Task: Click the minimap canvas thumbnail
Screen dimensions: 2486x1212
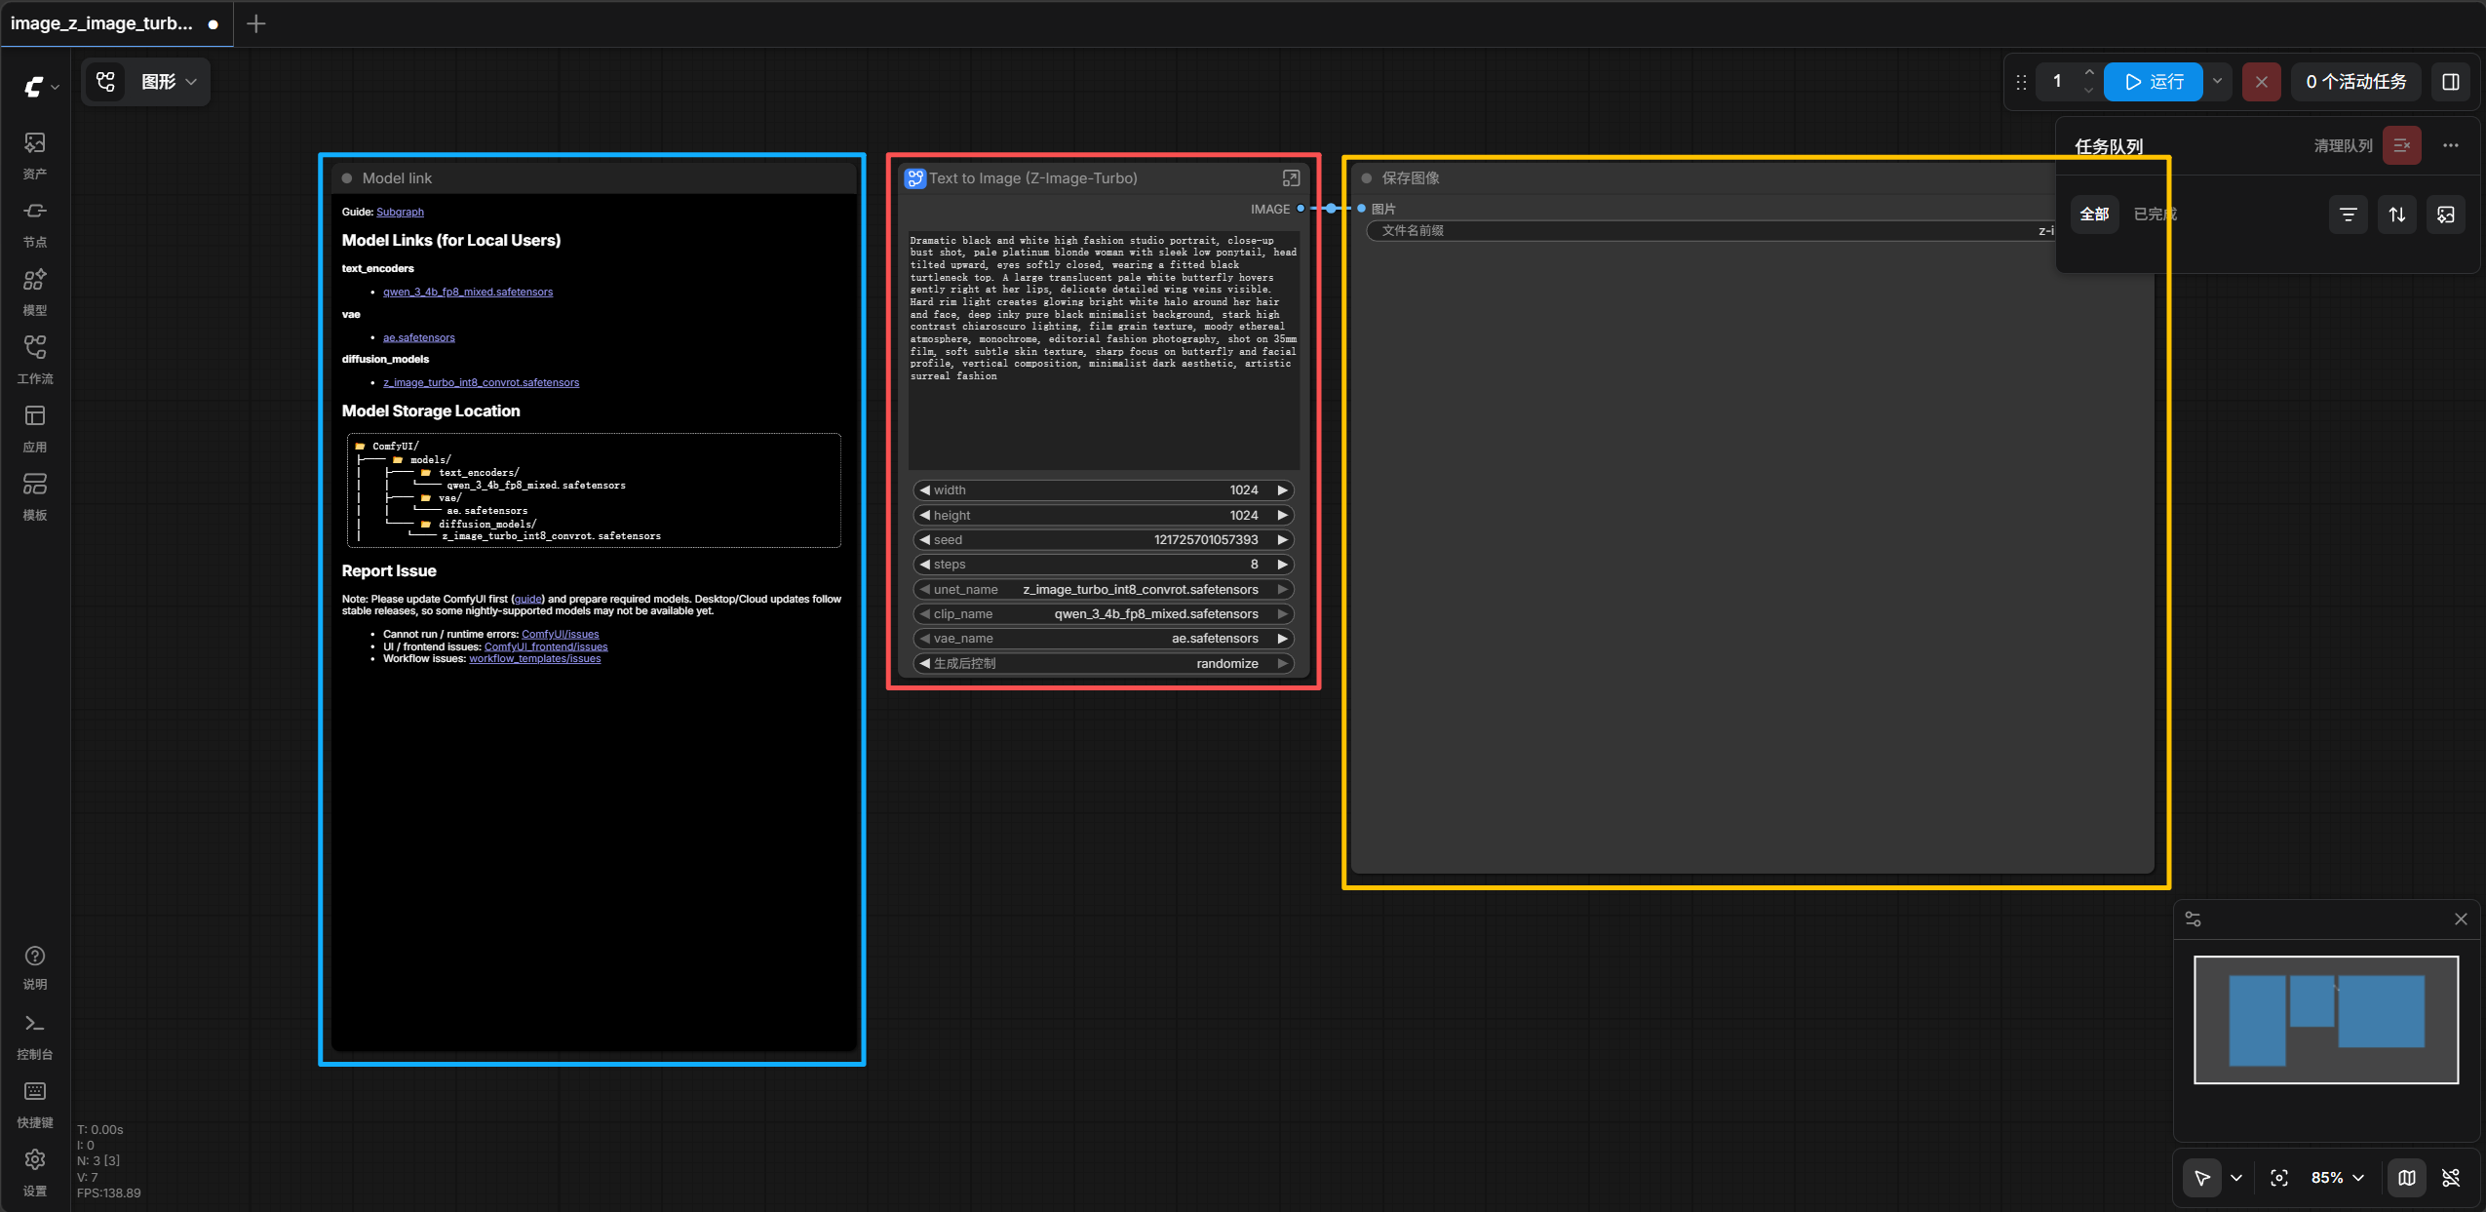Action: 2326,1020
